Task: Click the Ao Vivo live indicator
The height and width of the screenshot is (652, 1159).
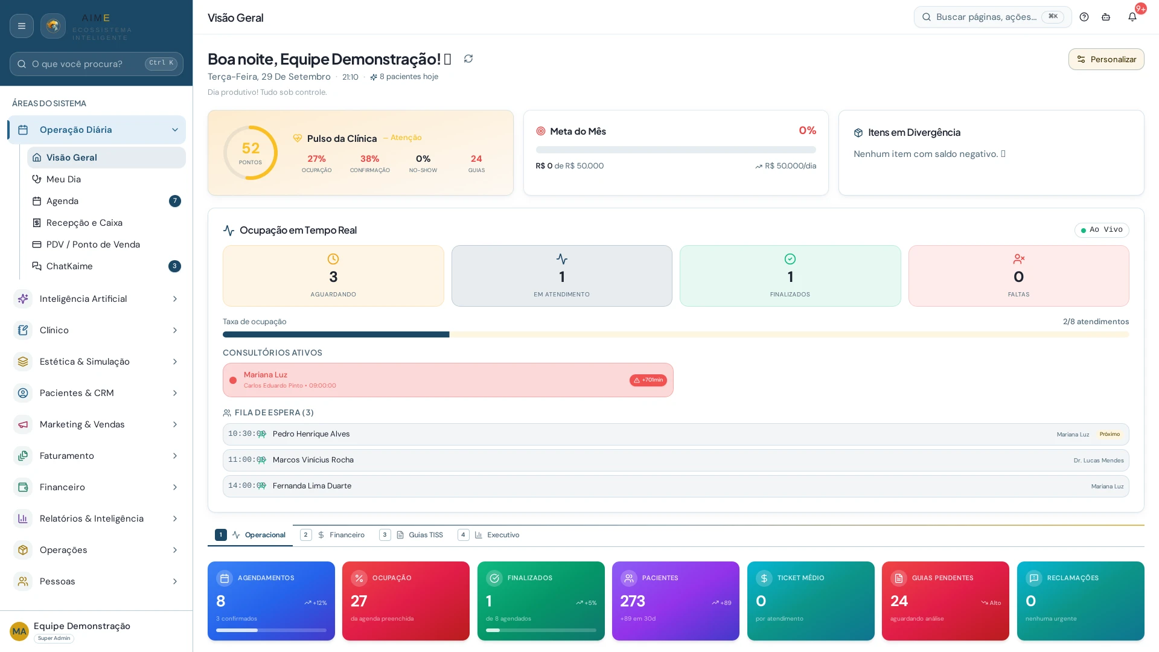Action: pyautogui.click(x=1102, y=230)
